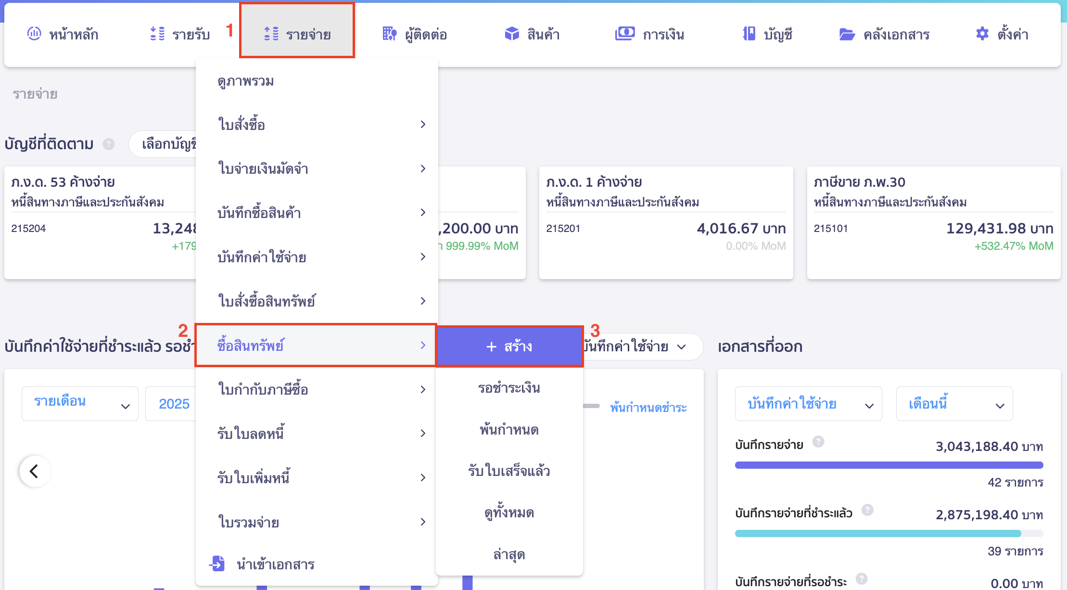Image resolution: width=1067 pixels, height=590 pixels.
Task: Open the รายเดือน dropdown
Action: (x=79, y=403)
